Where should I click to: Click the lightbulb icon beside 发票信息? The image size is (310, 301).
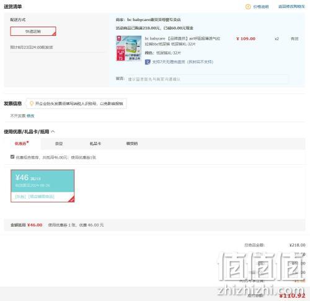coord(32,103)
